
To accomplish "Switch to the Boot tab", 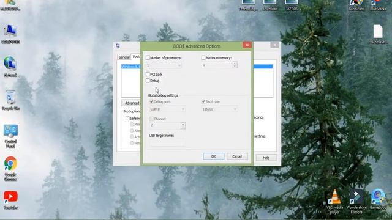I will coord(136,57).
